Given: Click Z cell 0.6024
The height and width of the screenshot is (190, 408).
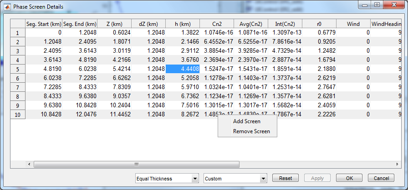Looking at the screenshot, I should [114, 32].
